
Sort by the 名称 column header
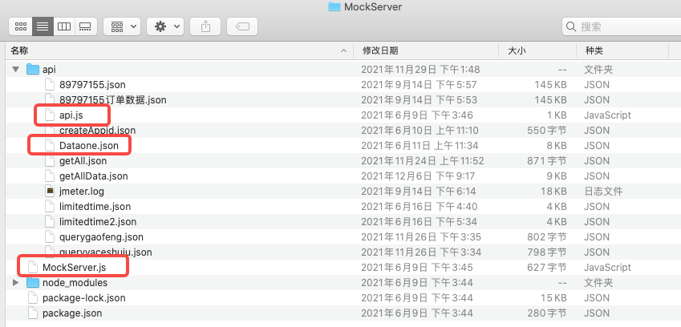(19, 50)
